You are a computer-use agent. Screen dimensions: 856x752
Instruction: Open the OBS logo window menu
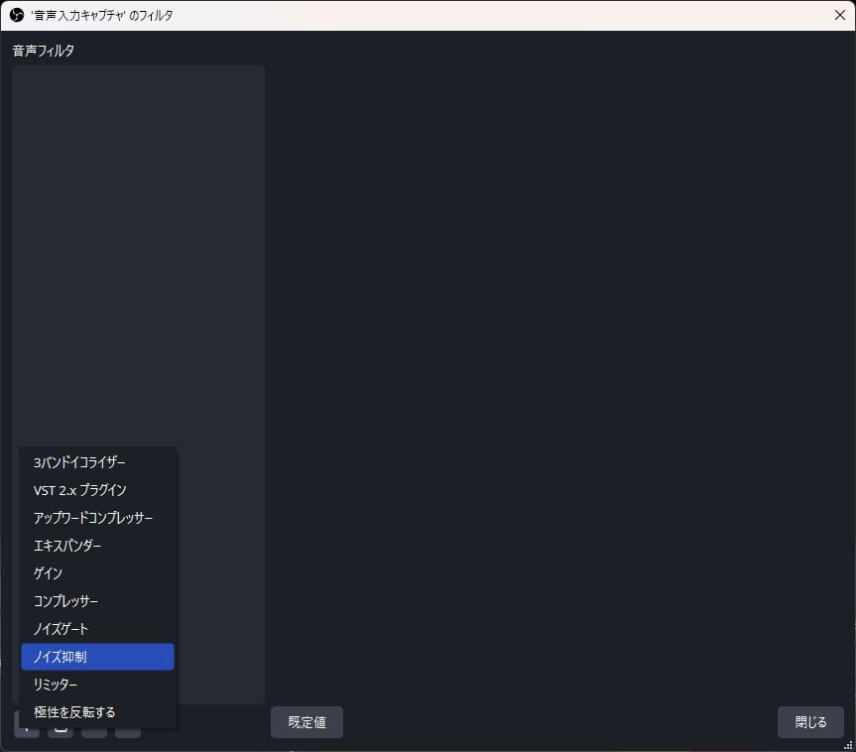[x=17, y=15]
